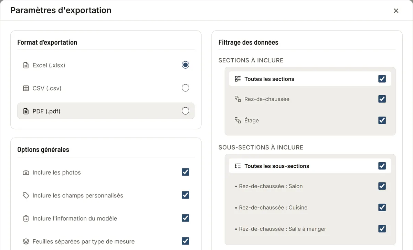Screen dimensions: 413x250
Task: Uncheck Rez-de-chaussée : Salon checkbox
Action: (x=382, y=186)
